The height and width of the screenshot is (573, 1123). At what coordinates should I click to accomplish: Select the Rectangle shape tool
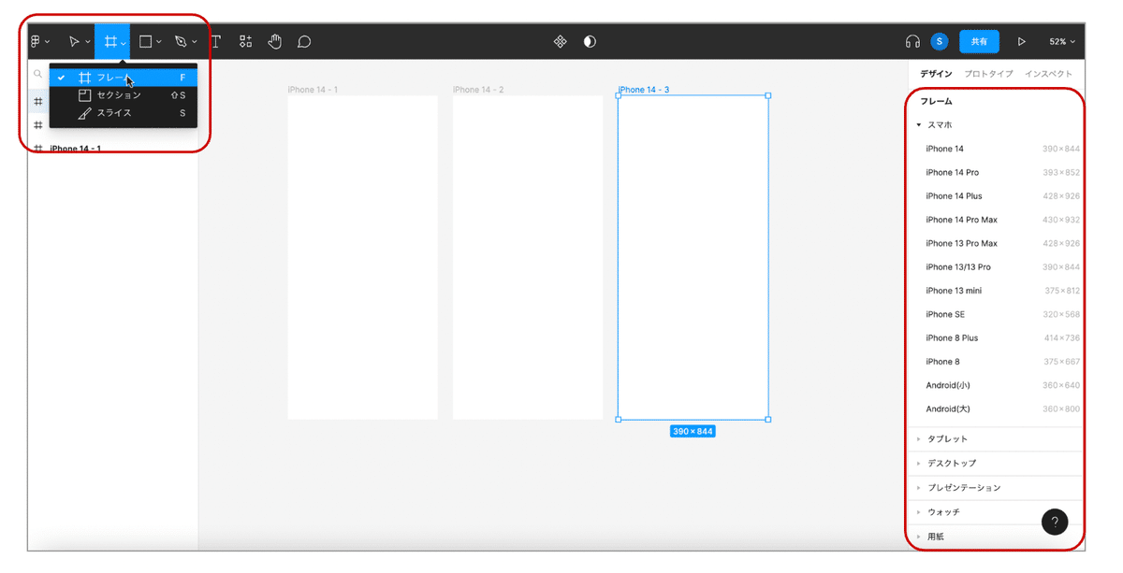point(145,42)
